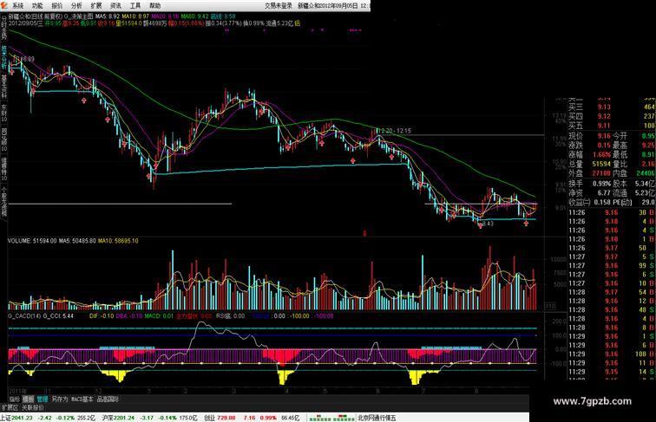Image resolution: width=656 pixels, height=422 pixels.
Task: Open the 资讯 menu
Action: tap(116, 6)
